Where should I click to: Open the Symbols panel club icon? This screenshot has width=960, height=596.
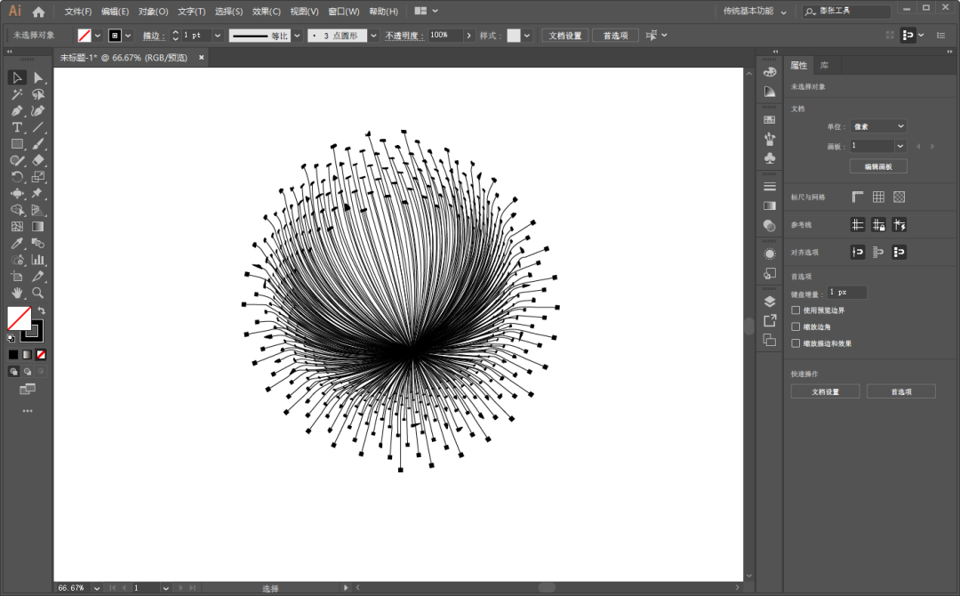[x=770, y=158]
